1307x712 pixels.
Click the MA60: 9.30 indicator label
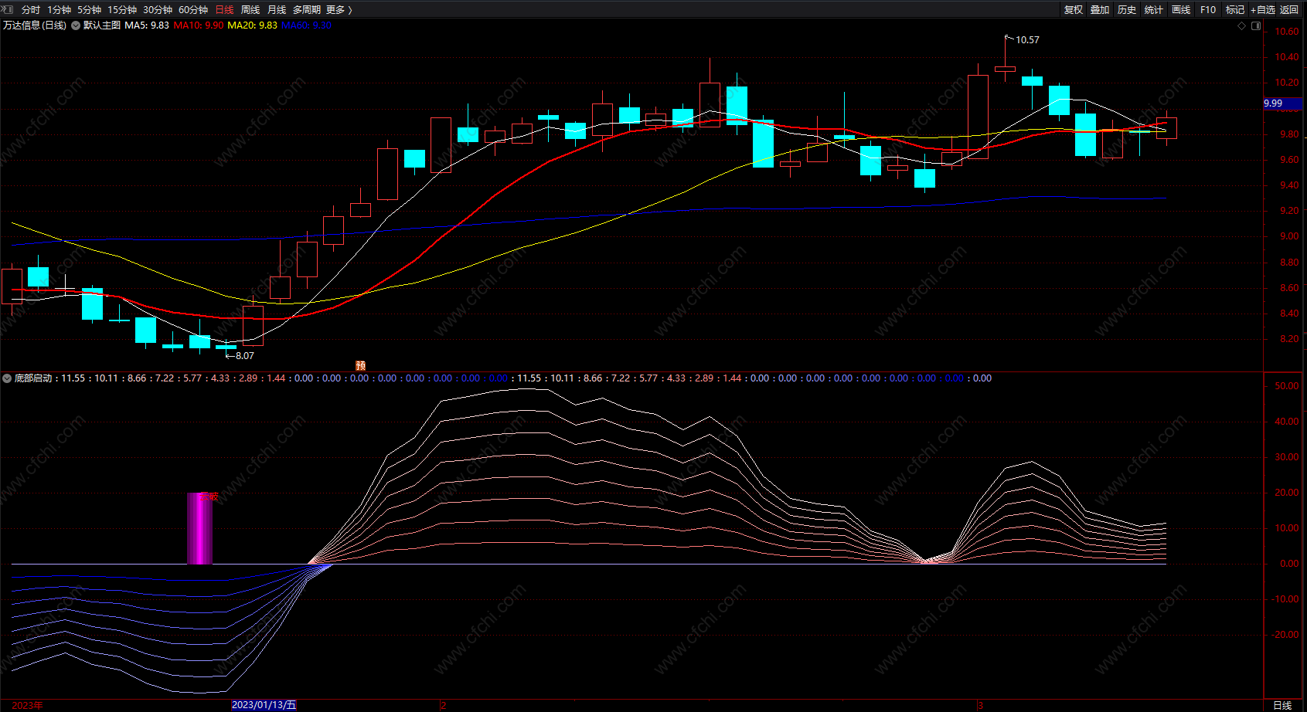(x=306, y=25)
